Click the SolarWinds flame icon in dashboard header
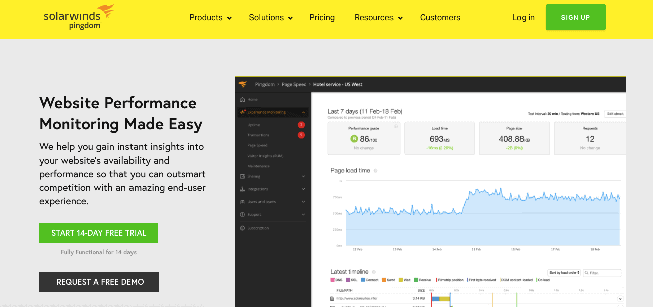Viewport: 653px width, 307px height. click(243, 84)
